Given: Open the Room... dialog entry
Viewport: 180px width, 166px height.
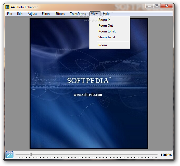Looking at the screenshot, I should pyautogui.click(x=110, y=45).
